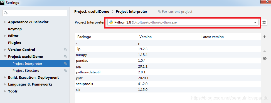Screen dimensions: 271x103
Task: Click the minus icon to uninstall package
Action: (x=264, y=44)
